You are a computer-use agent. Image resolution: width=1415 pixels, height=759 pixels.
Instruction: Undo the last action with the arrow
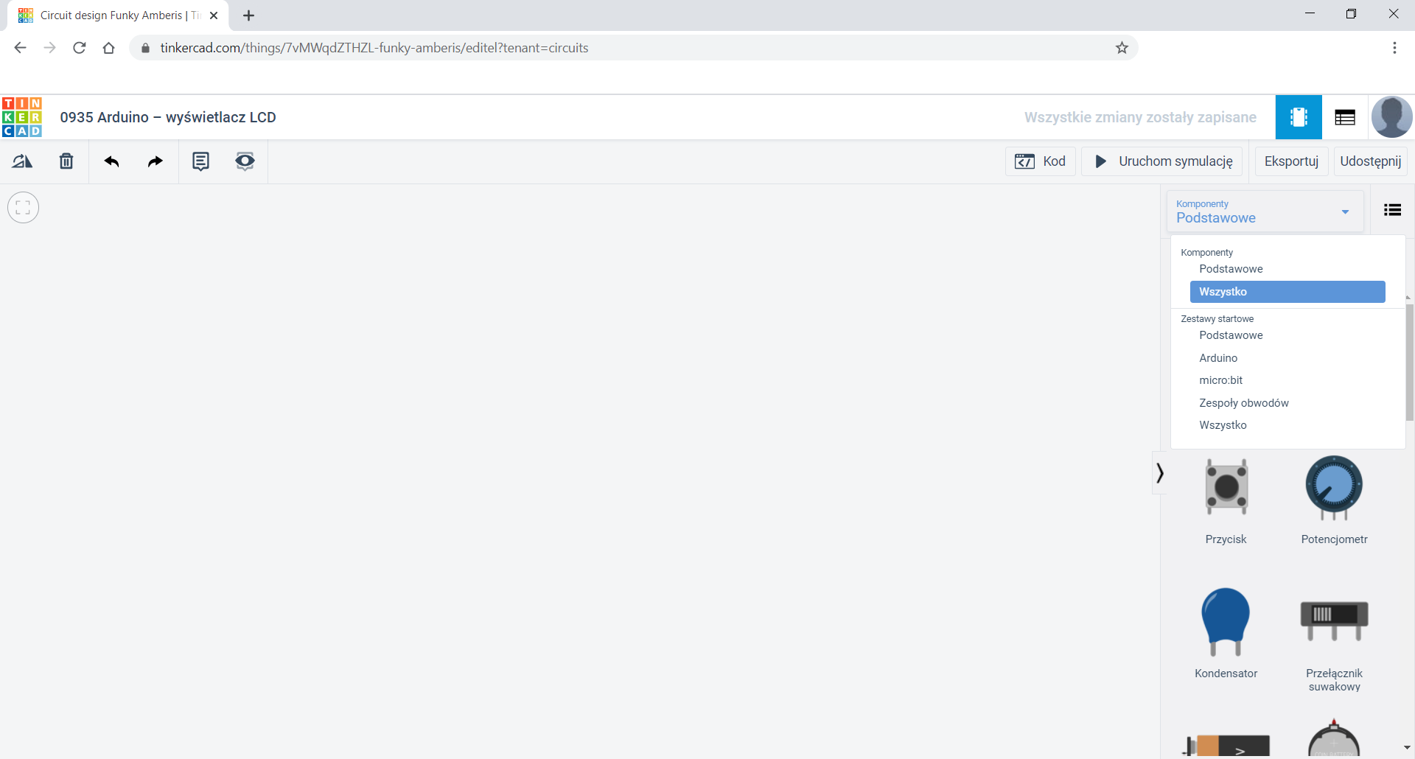(x=111, y=161)
